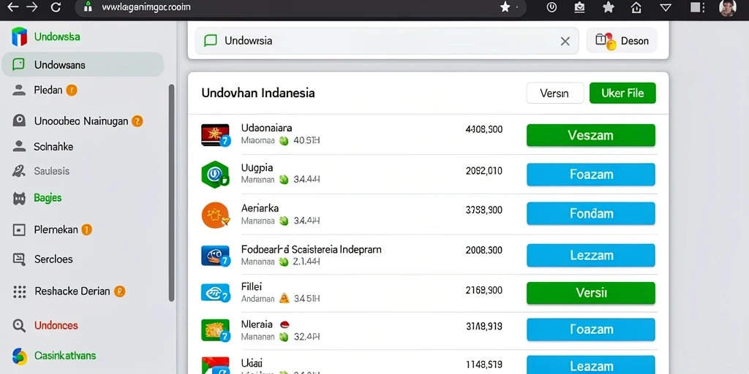This screenshot has height=374, width=749.
Task: Open Pledan in the sidebar
Action: (x=48, y=90)
